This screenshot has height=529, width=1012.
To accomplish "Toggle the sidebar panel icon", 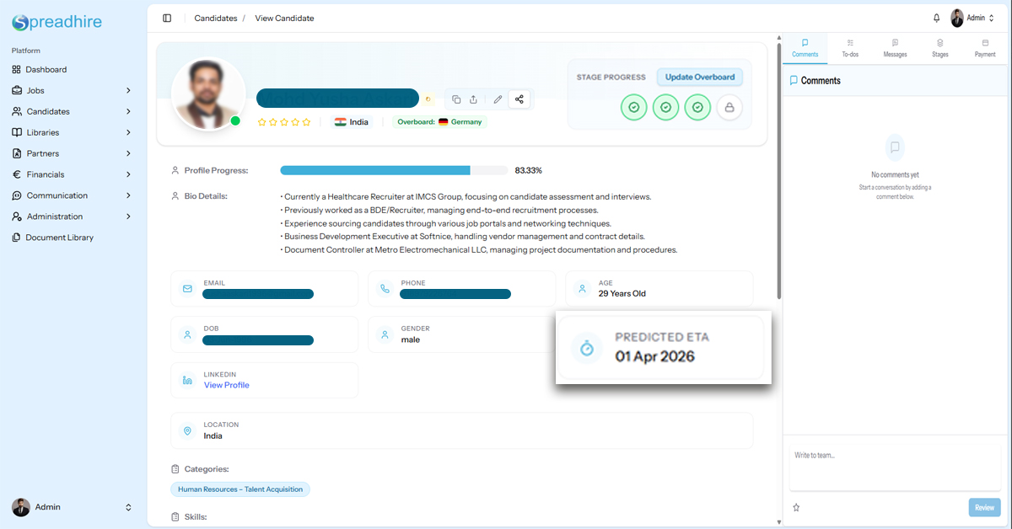I will tap(167, 18).
